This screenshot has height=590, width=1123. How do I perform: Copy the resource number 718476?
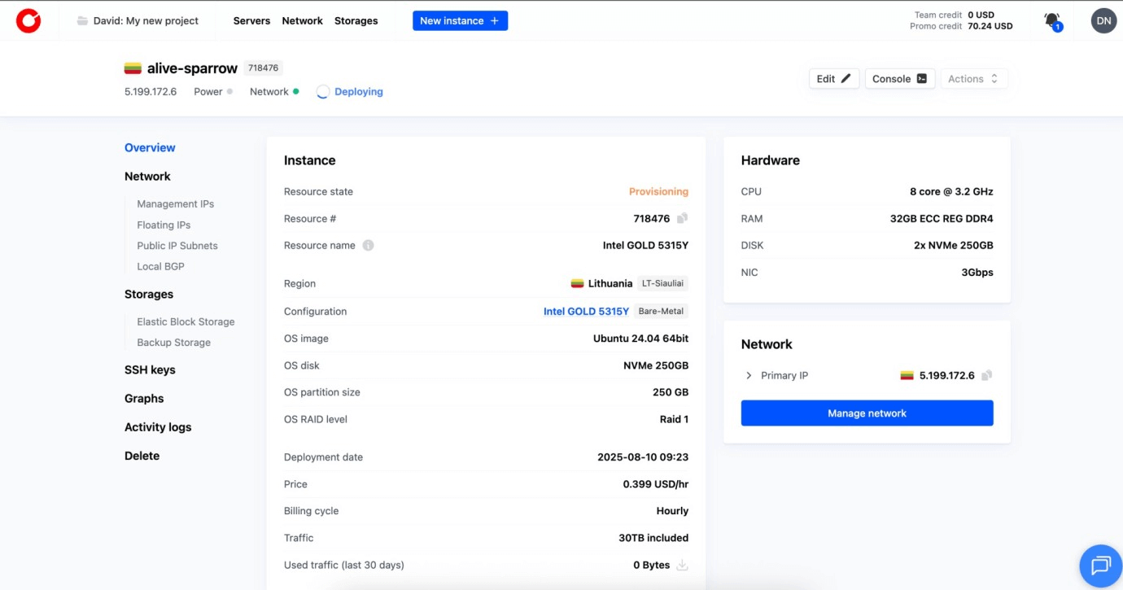tap(683, 218)
